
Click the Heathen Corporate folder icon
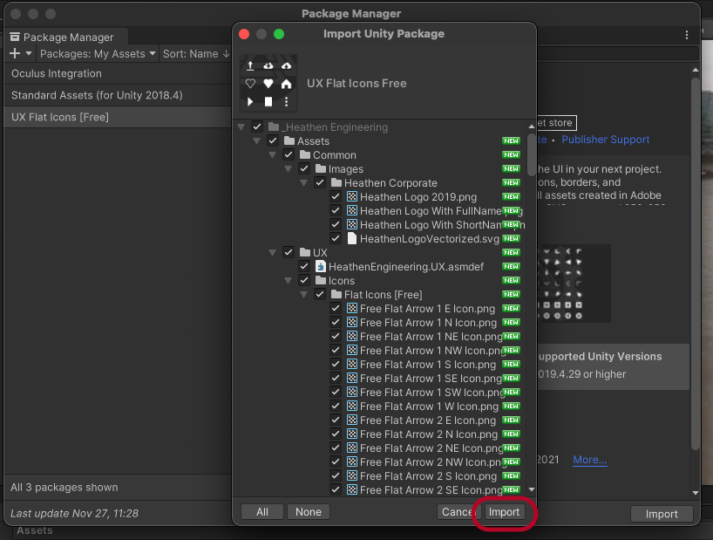[336, 183]
